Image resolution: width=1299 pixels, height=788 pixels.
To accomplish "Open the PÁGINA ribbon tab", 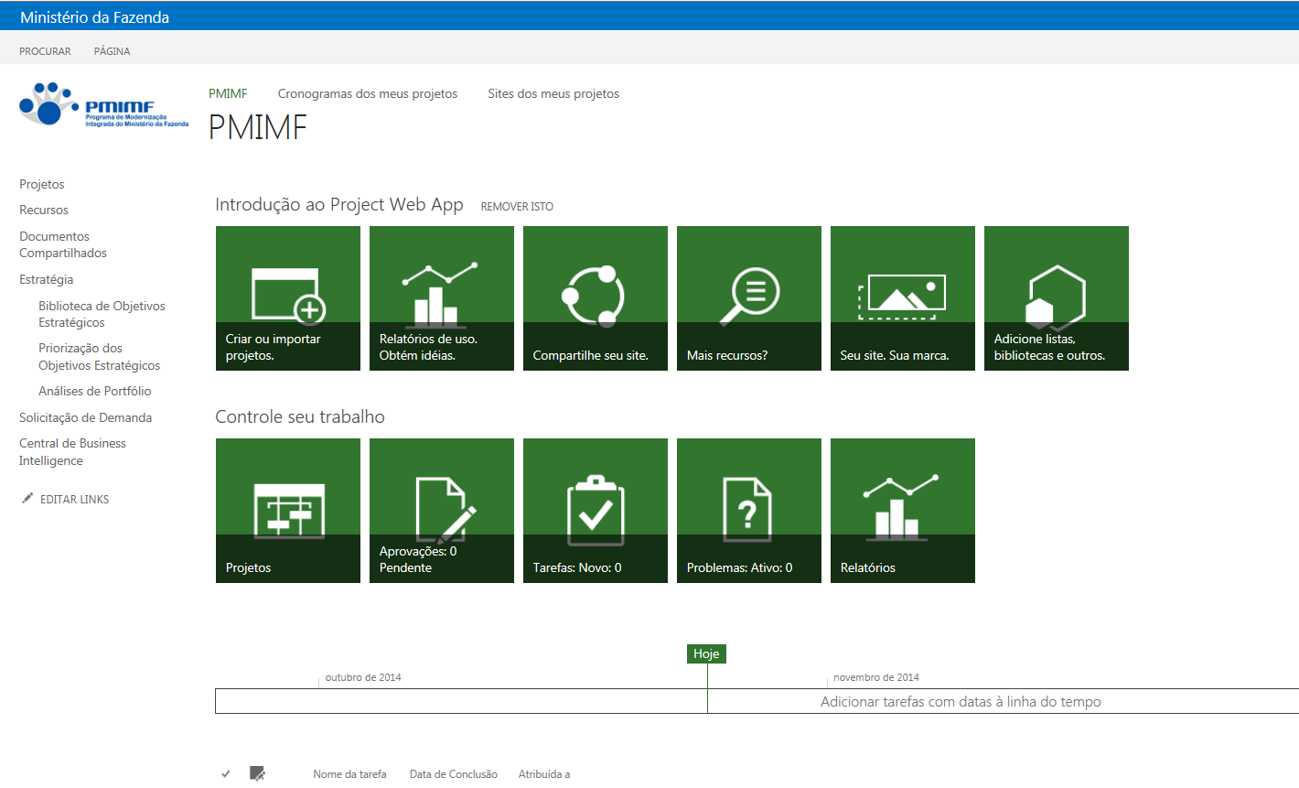I will click(x=112, y=51).
